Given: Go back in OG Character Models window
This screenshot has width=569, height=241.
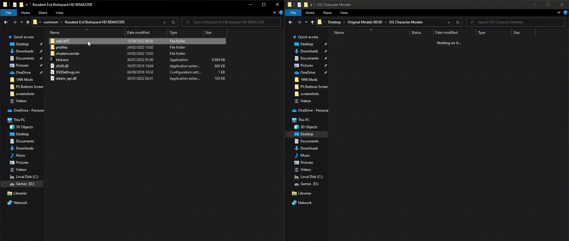Looking at the screenshot, I should 290,22.
